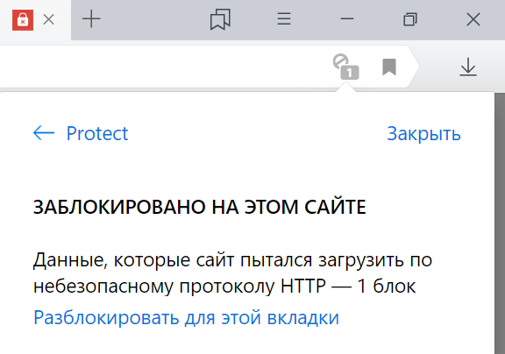This screenshot has width=505, height=354.
Task: Open the downloads arrow icon
Action: click(467, 67)
